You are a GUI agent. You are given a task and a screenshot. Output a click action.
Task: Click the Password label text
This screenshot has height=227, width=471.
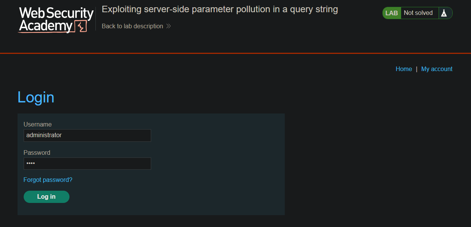37,152
